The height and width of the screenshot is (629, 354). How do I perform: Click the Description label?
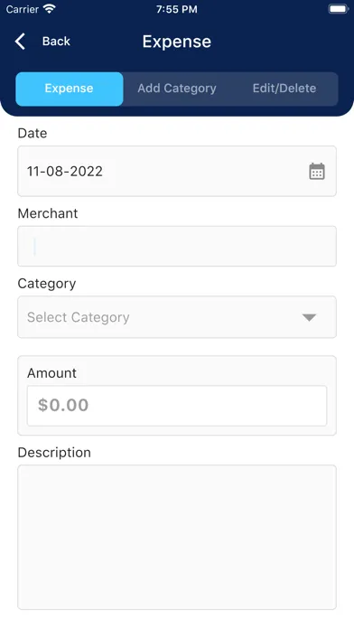point(54,453)
